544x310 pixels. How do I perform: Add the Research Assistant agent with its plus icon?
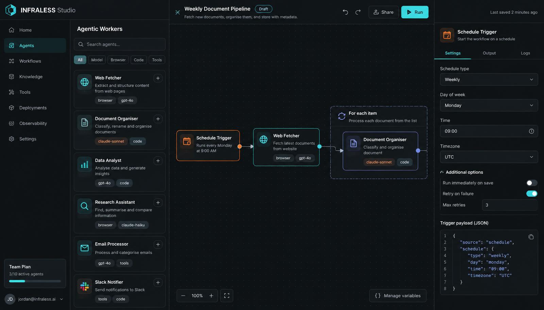pyautogui.click(x=158, y=203)
